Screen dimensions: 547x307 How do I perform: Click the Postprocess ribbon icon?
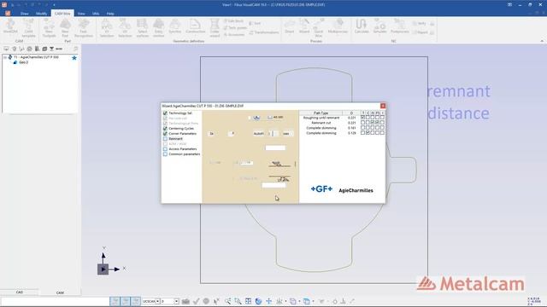tap(399, 26)
